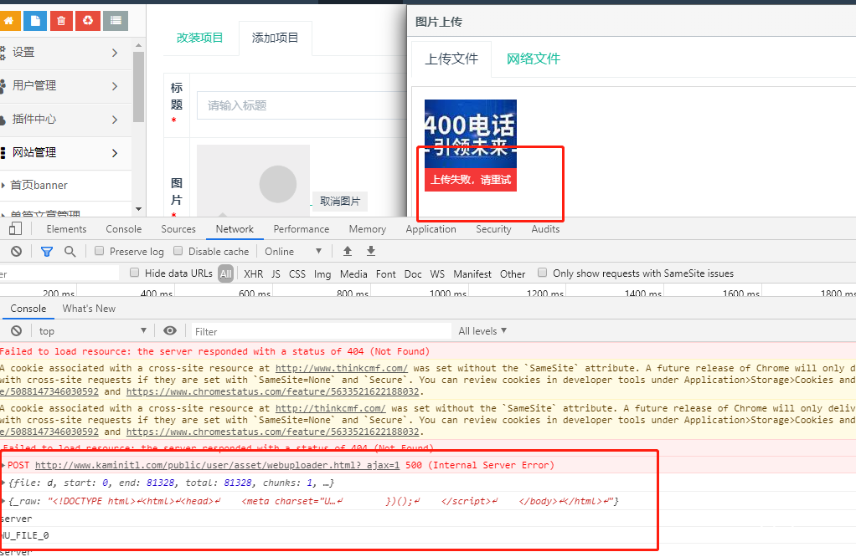856x557 pixels.
Task: Check Only show requests with SameSite issues
Action: point(542,273)
